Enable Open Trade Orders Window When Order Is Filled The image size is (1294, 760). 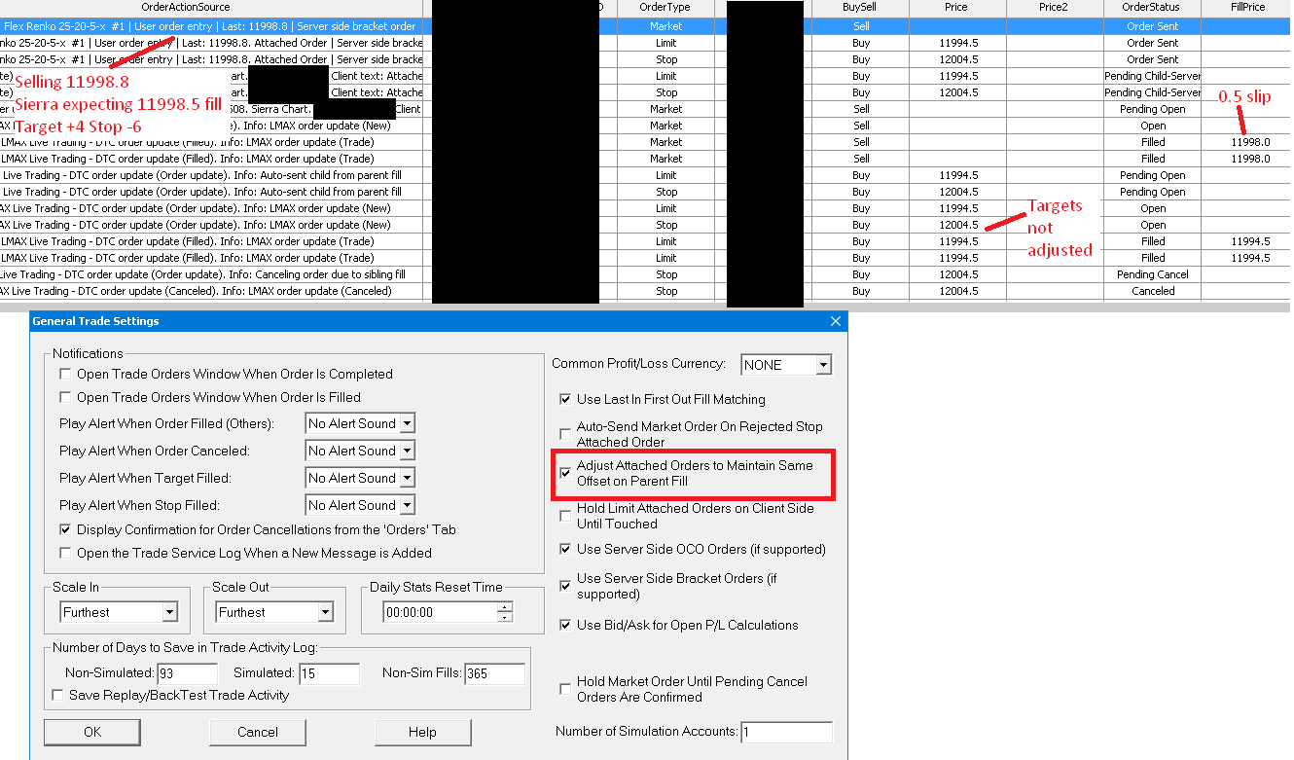65,397
